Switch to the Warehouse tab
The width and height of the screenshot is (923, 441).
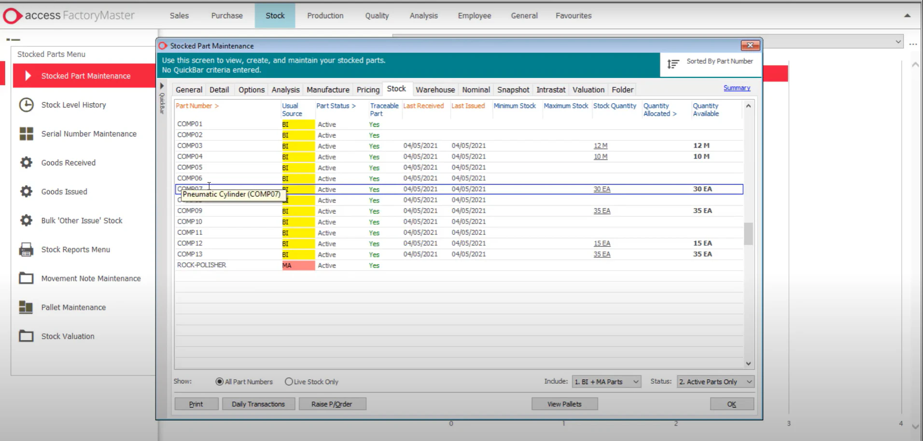point(434,90)
